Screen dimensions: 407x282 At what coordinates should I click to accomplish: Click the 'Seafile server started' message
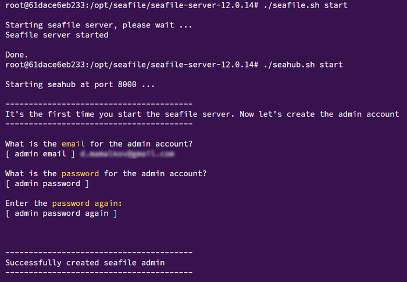pos(57,35)
